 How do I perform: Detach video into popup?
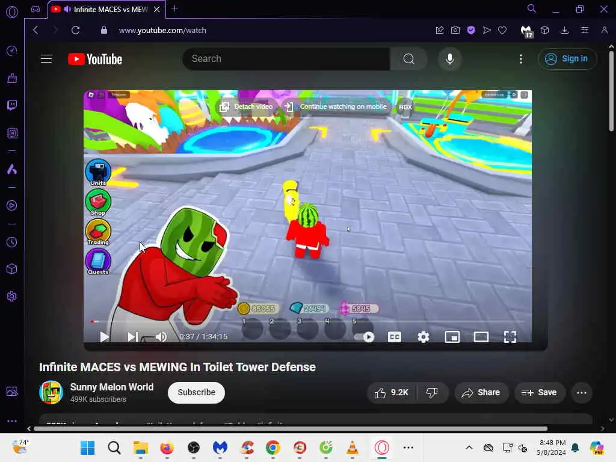tap(246, 107)
